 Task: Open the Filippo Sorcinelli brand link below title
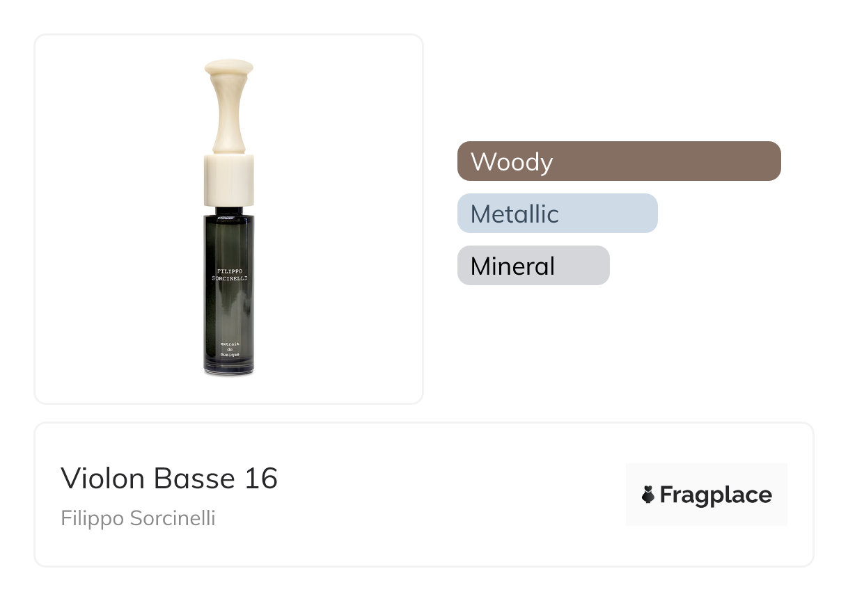[138, 518]
